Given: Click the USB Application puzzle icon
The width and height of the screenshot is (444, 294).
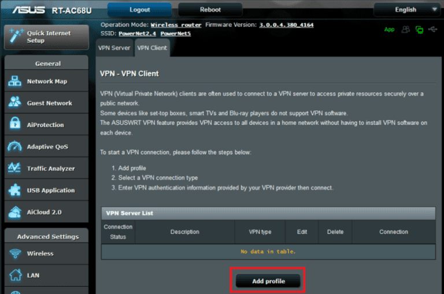Looking at the screenshot, I should pyautogui.click(x=14, y=190).
